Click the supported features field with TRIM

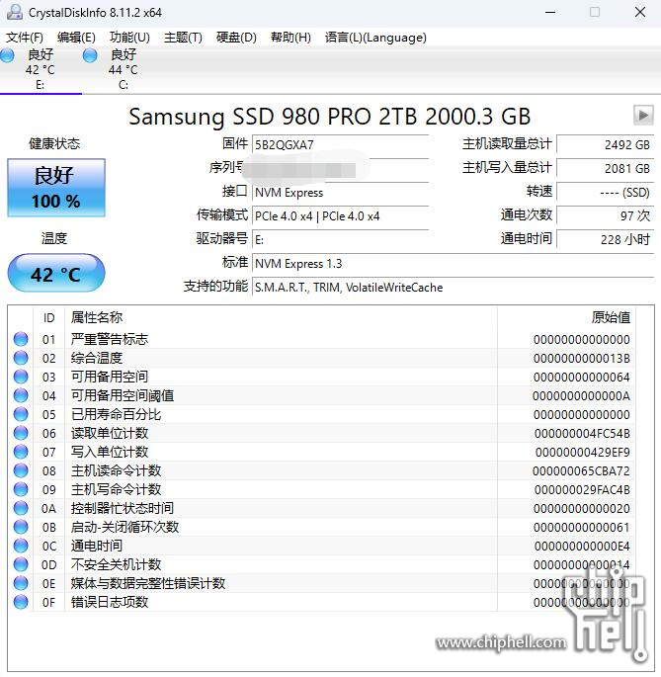tap(453, 288)
